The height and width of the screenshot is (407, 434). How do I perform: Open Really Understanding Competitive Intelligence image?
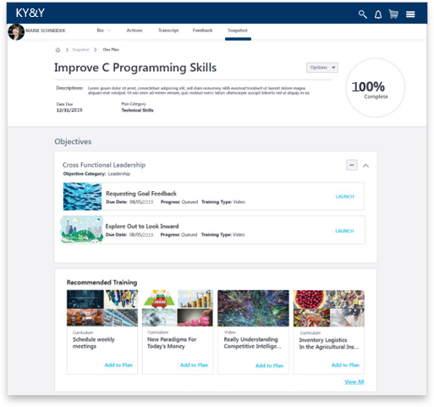coord(253,308)
